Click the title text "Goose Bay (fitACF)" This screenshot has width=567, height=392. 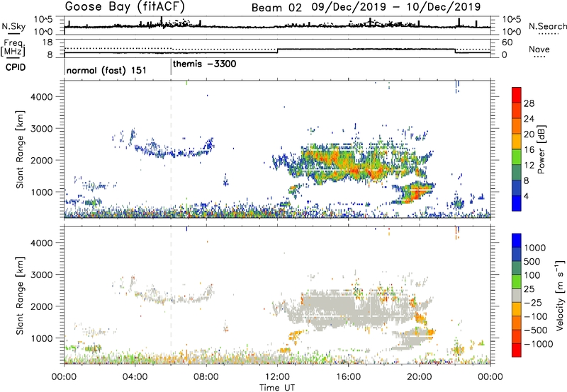pyautogui.click(x=125, y=6)
